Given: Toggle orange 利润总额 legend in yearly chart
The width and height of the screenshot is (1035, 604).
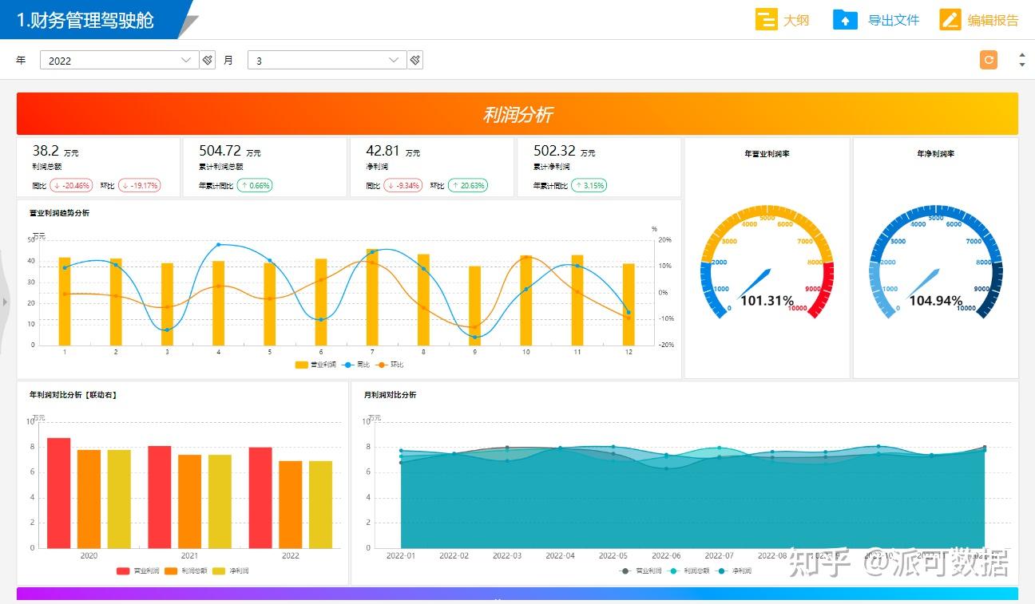Looking at the screenshot, I should pyautogui.click(x=185, y=570).
